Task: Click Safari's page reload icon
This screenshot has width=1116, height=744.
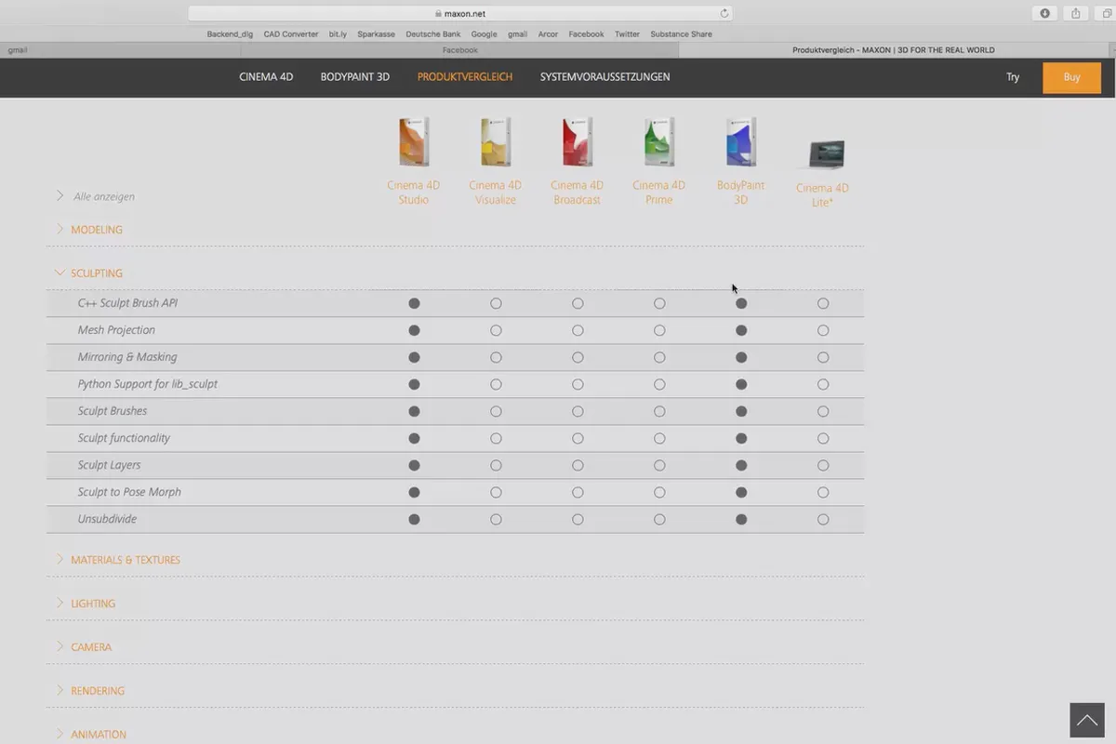Action: (x=724, y=13)
